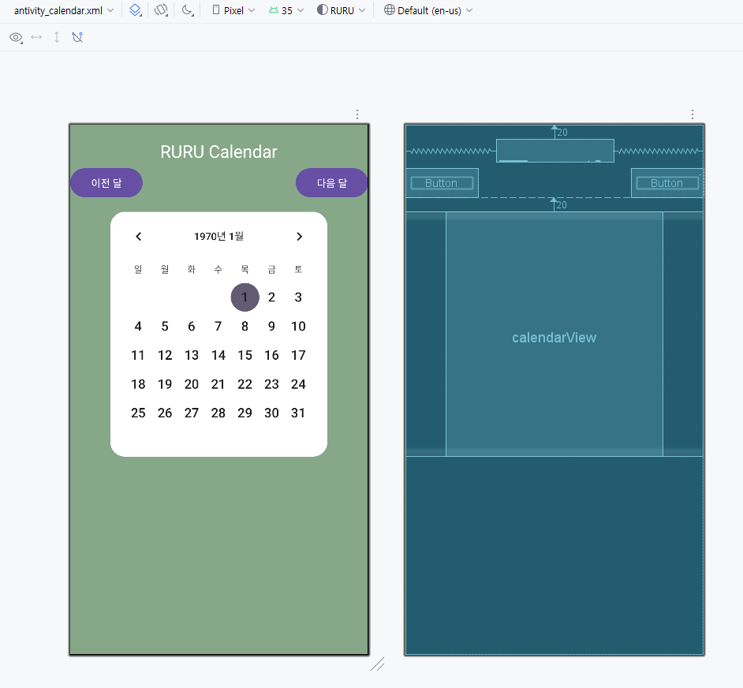
Task: Click the horizontal expand arrow icon
Action: click(x=36, y=37)
